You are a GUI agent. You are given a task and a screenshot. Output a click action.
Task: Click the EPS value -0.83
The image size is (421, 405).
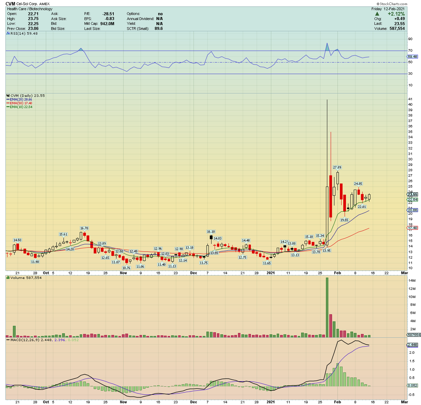pos(109,19)
